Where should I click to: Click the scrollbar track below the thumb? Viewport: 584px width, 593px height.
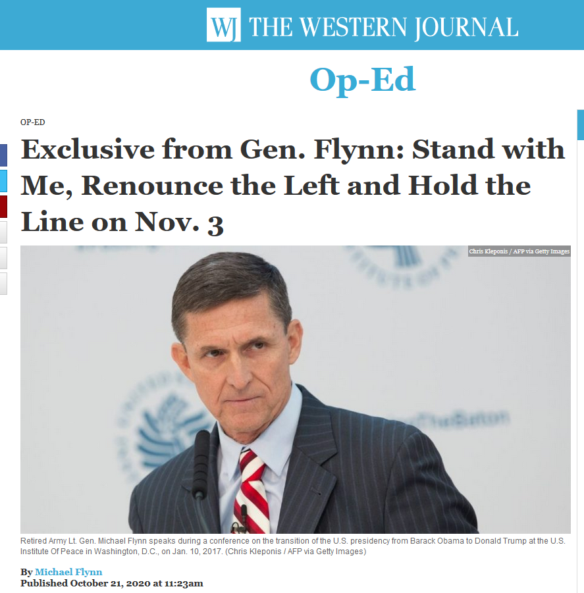point(580,363)
